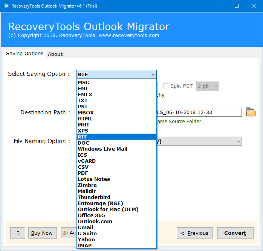Go back with Previous button
This screenshot has height=251, width=263.
(195, 233)
